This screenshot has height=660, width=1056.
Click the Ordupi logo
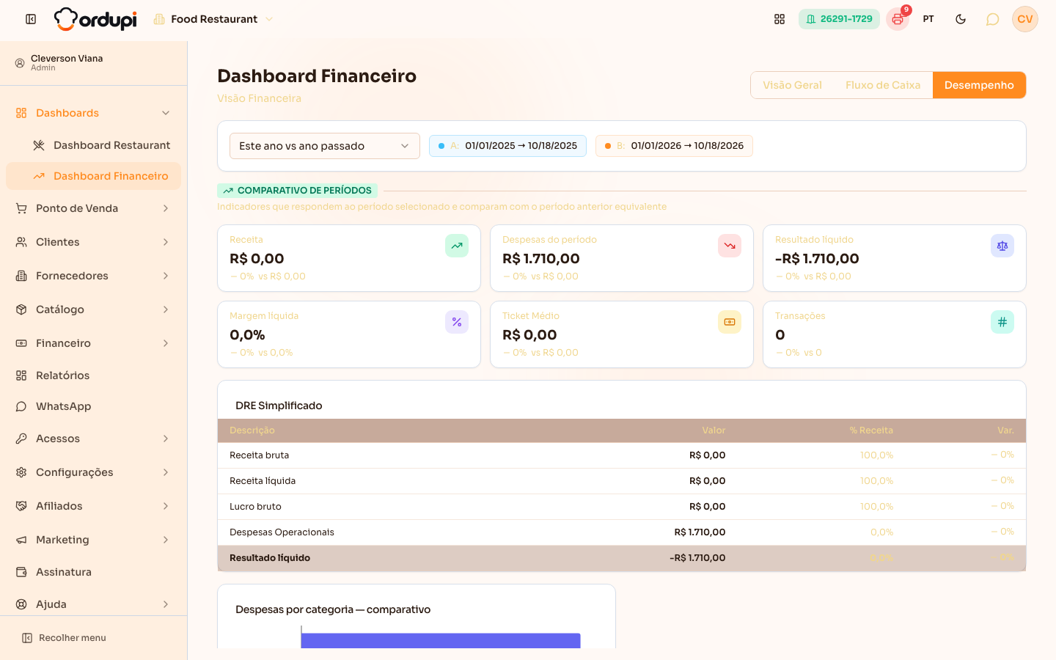(x=95, y=19)
